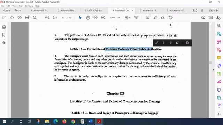Close the Montreal Co... tab
Image resolution: width=223 pixels, height=125 pixels.
click(133, 10)
